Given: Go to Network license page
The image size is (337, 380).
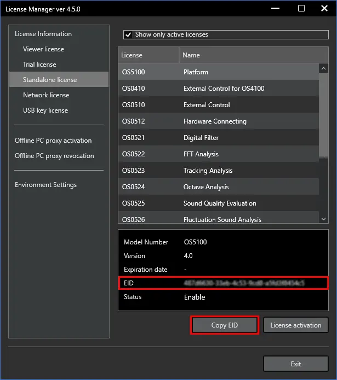Looking at the screenshot, I should (46, 95).
